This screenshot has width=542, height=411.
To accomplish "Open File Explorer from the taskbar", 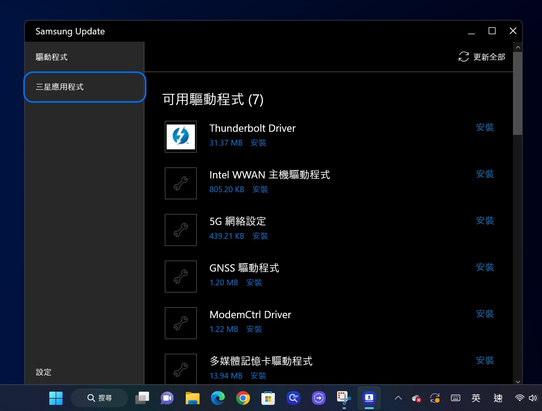I will pyautogui.click(x=193, y=398).
